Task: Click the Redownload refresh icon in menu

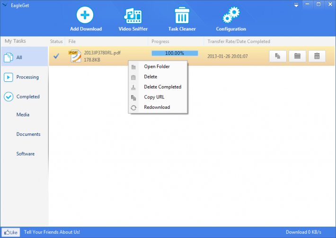Action: click(x=133, y=107)
